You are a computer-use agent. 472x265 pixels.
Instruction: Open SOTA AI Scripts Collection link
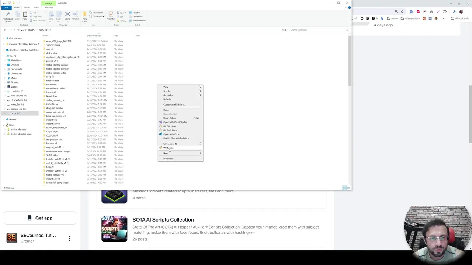163,220
